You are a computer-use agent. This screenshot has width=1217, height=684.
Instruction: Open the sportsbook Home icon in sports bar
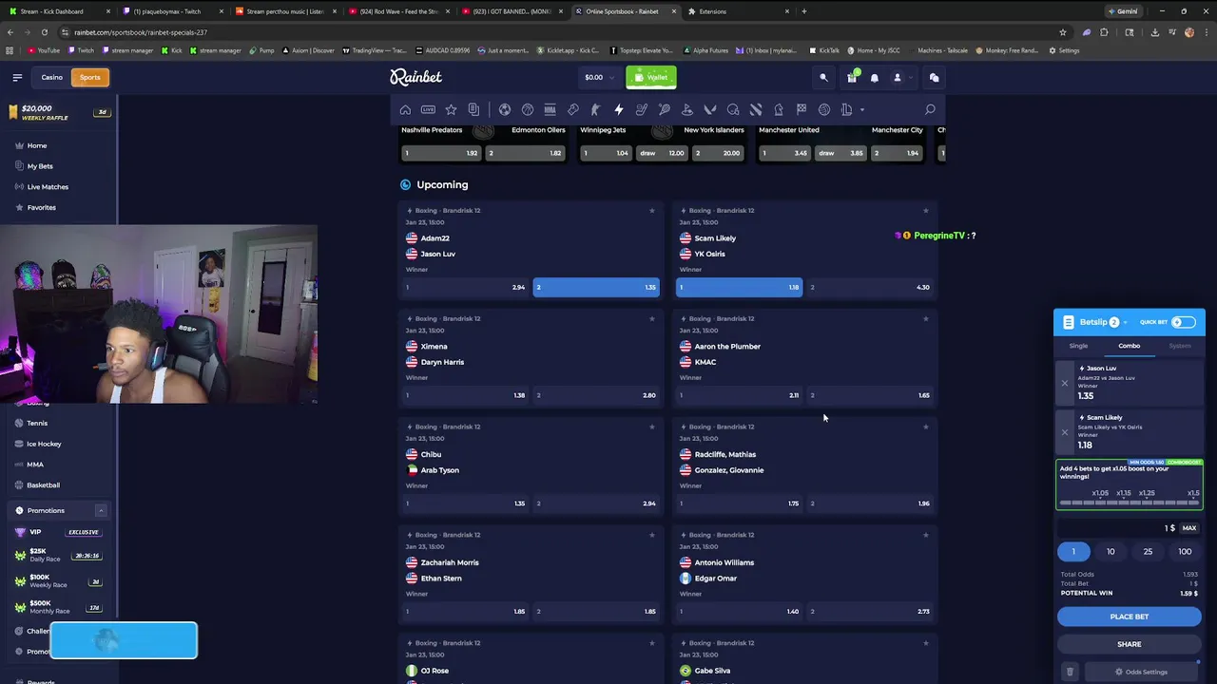pyautogui.click(x=405, y=109)
